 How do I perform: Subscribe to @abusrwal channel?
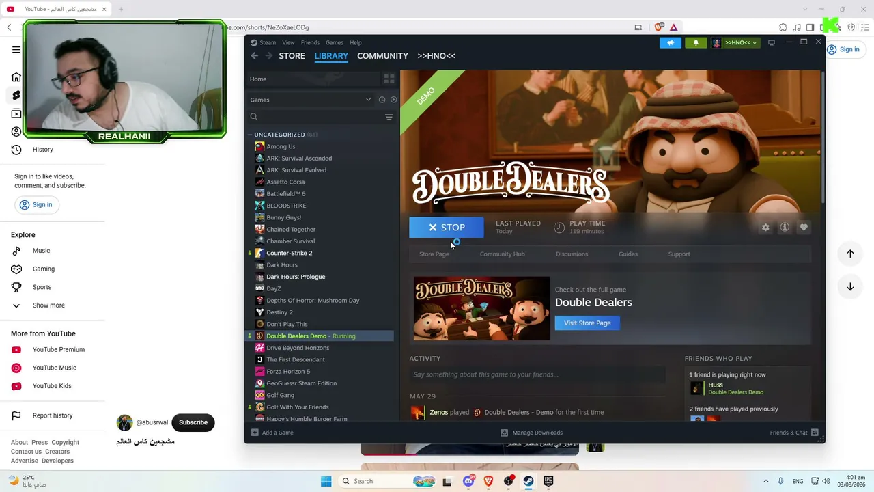pyautogui.click(x=193, y=422)
